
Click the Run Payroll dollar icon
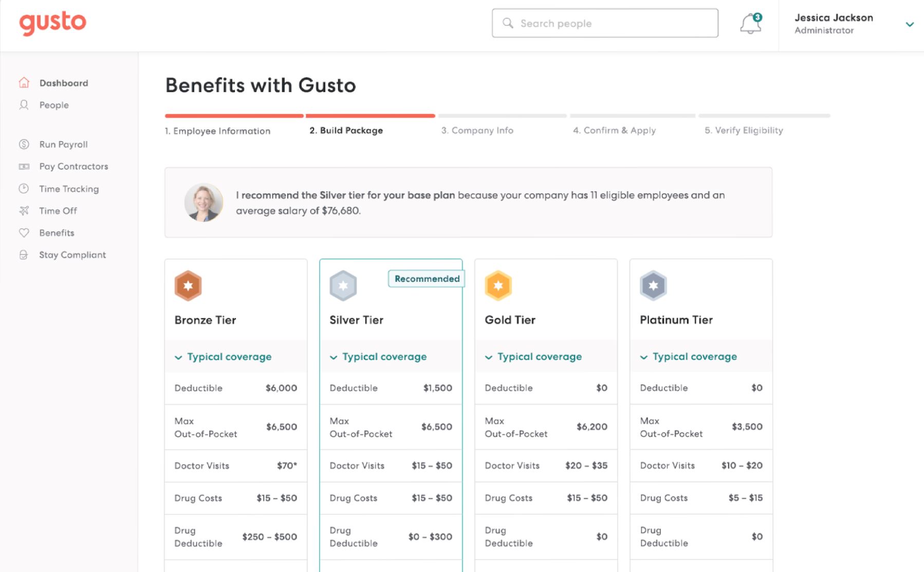pos(24,144)
